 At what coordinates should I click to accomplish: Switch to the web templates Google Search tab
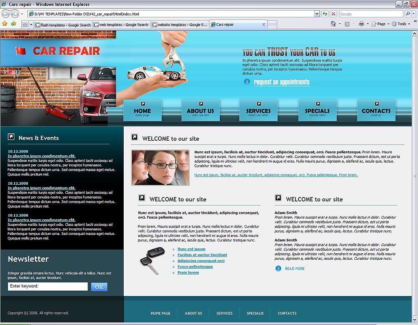[x=121, y=25]
